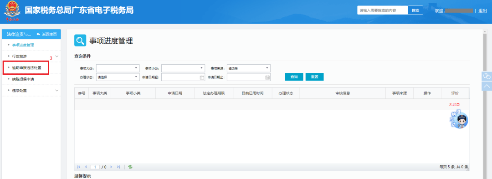Image resolution: width=492 pixels, height=179 pixels.
Task: Open the 办理状态 dropdown
Action: click(118, 77)
